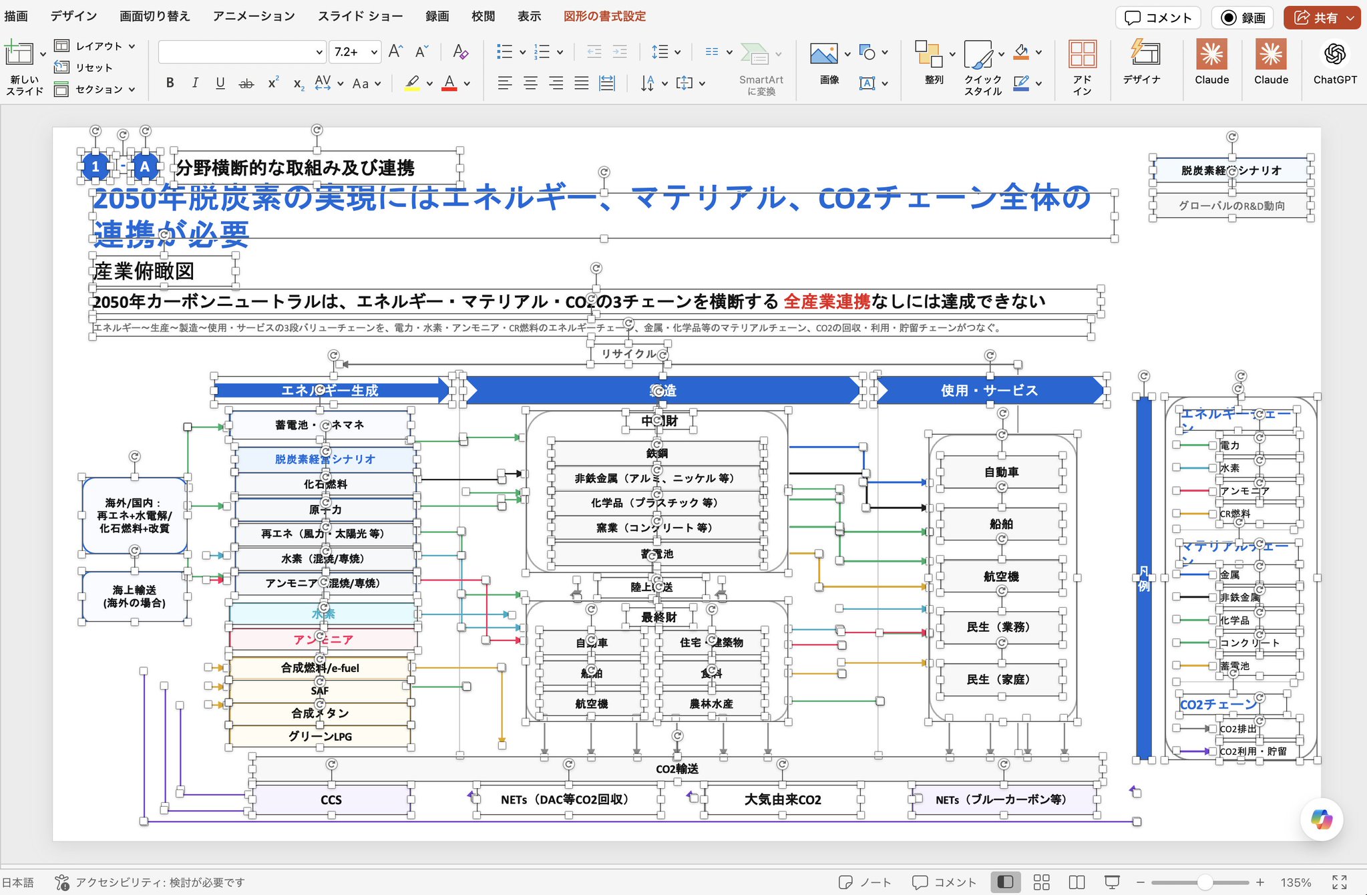Insert a picture with the 画像 icon
Image resolution: width=1367 pixels, height=895 pixels.
tap(824, 53)
